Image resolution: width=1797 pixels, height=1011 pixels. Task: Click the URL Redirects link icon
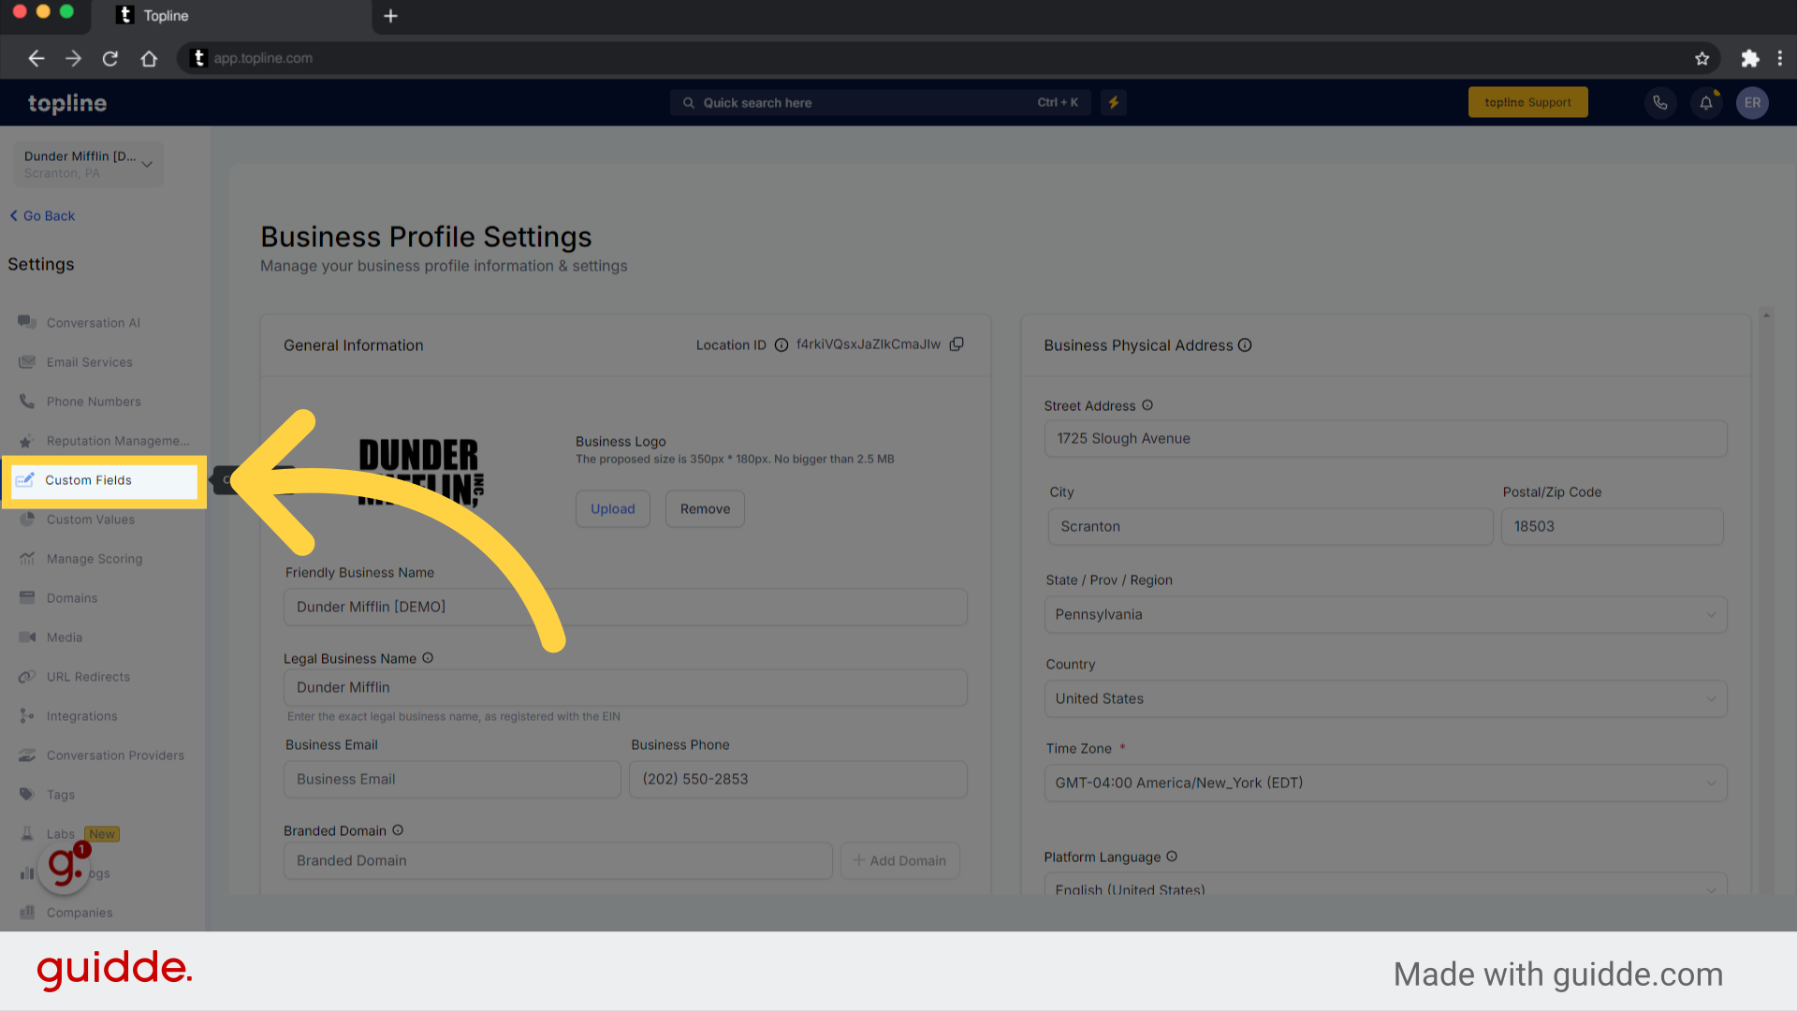click(x=27, y=677)
